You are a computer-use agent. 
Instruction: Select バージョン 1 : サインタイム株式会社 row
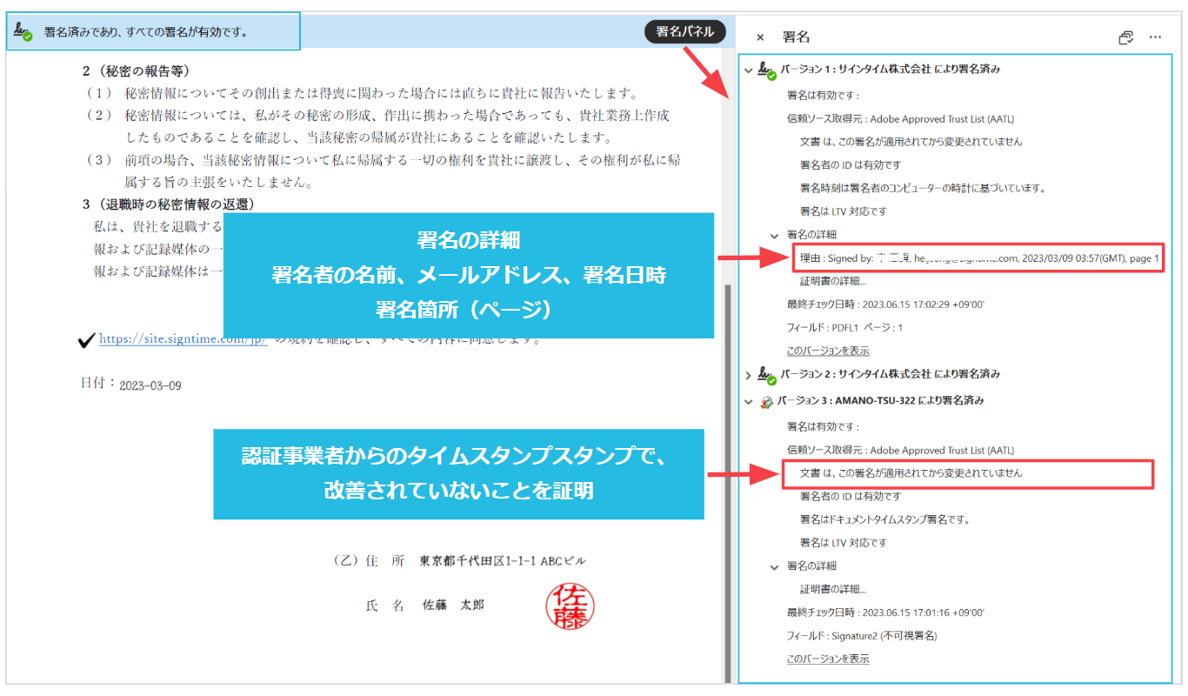click(890, 70)
